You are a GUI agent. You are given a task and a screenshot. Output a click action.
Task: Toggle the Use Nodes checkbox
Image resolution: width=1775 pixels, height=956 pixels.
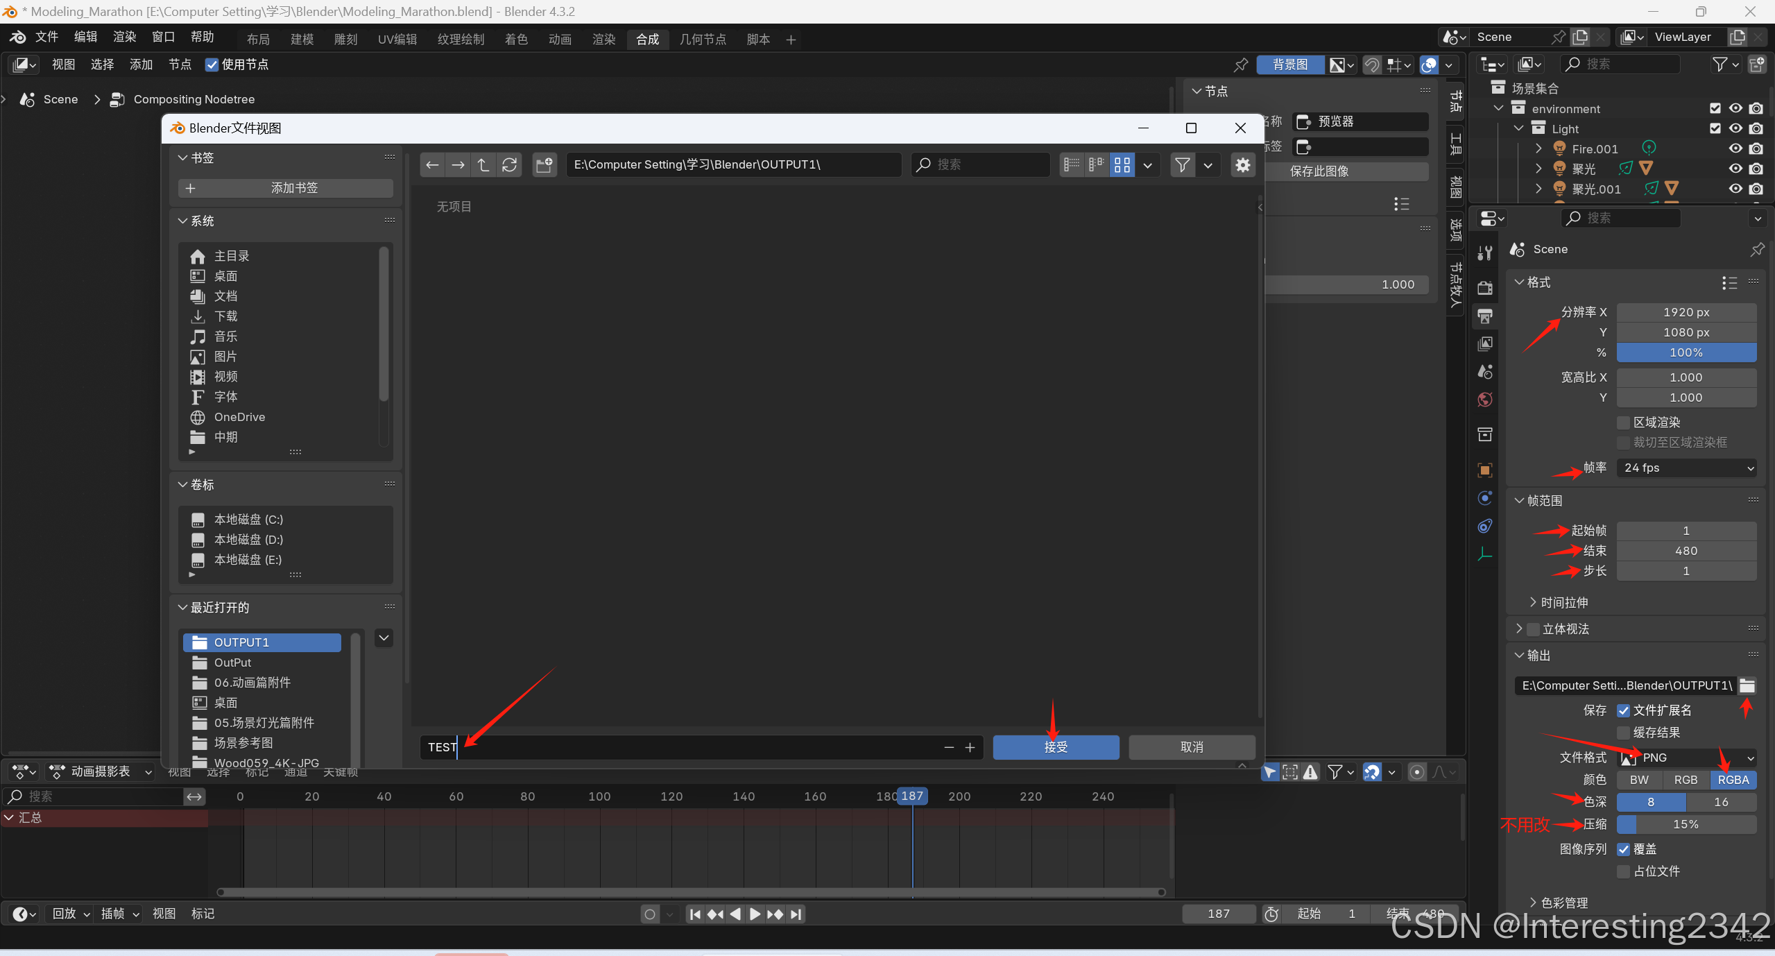tap(212, 65)
